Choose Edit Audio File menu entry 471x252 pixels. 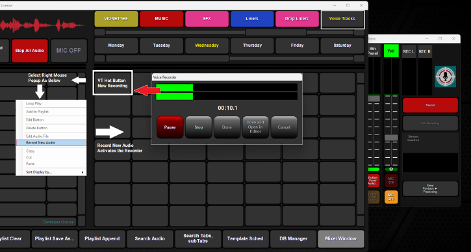pos(51,136)
